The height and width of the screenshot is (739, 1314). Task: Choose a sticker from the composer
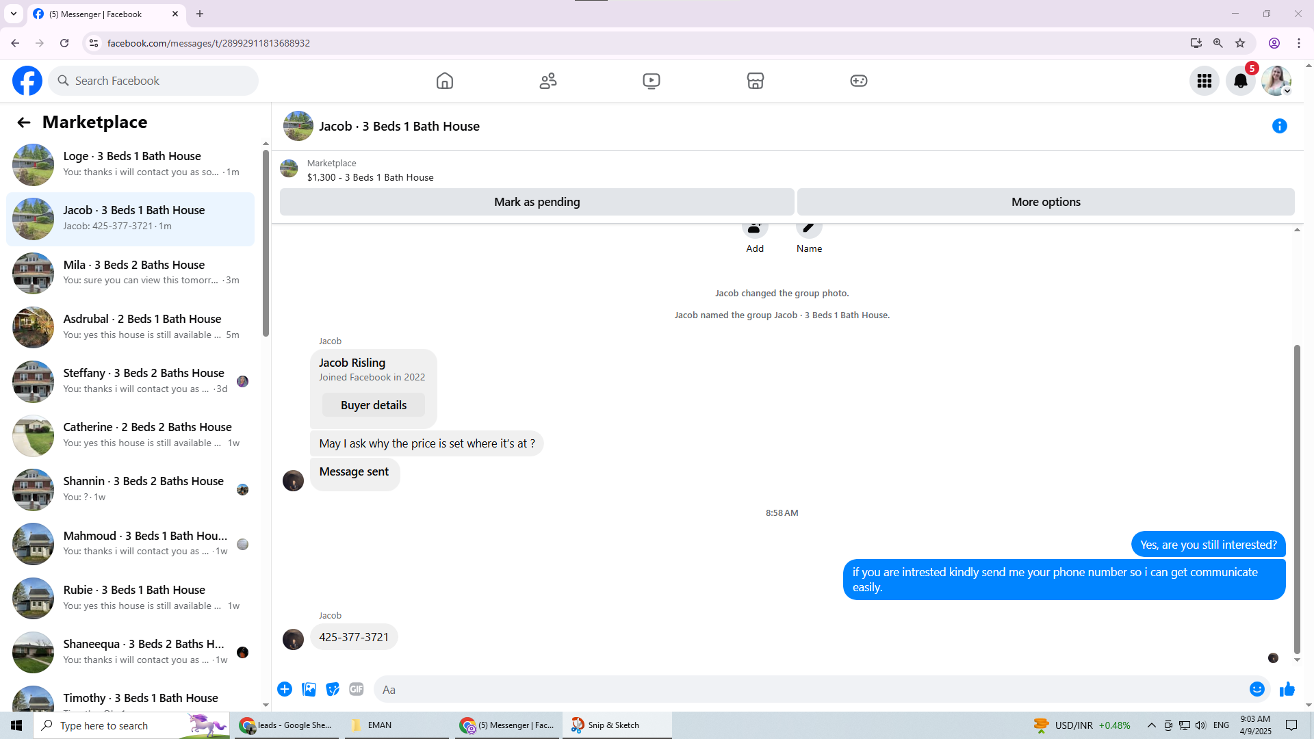click(x=333, y=689)
